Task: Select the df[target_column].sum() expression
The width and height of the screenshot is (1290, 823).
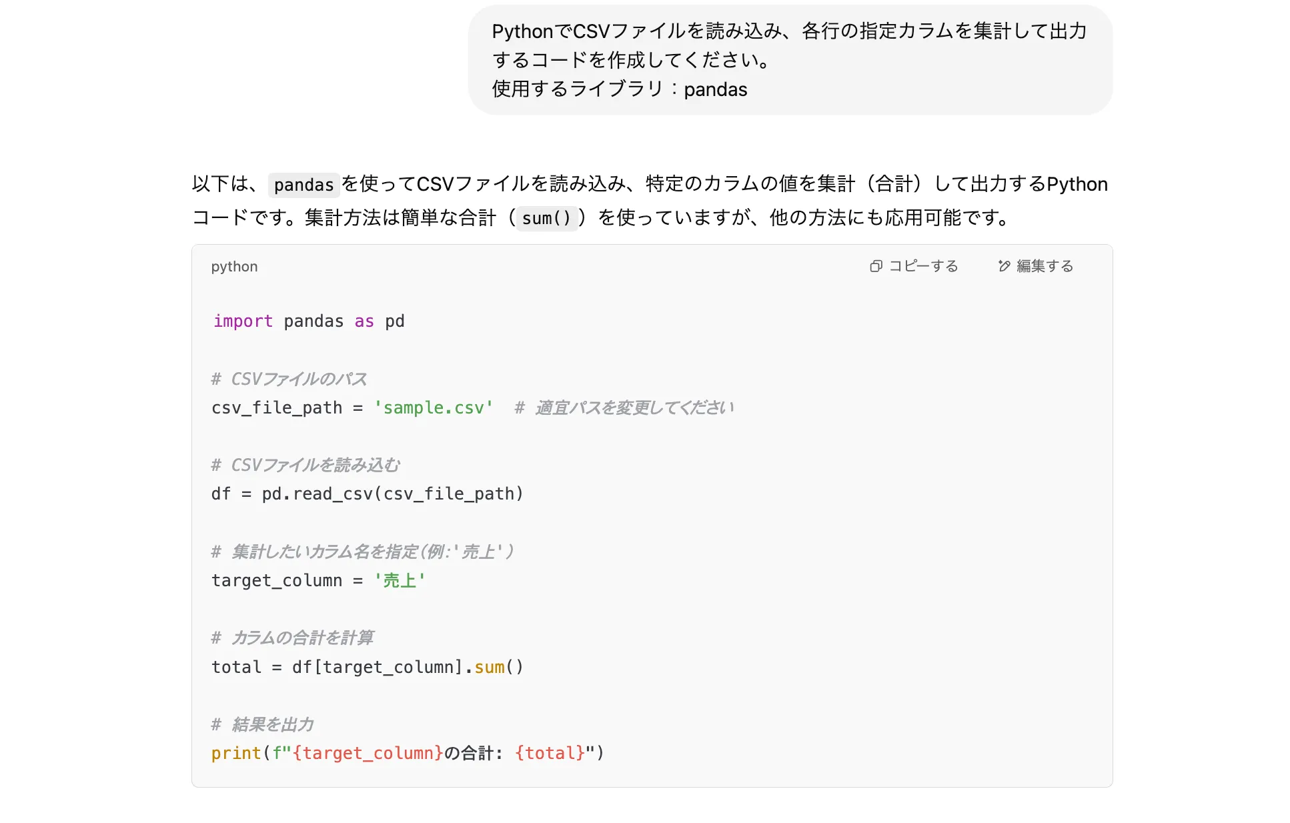Action: tap(410, 667)
